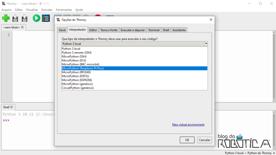The width and height of the screenshot is (276, 155).
Task: Run current script with green play icon
Action: 36,18
